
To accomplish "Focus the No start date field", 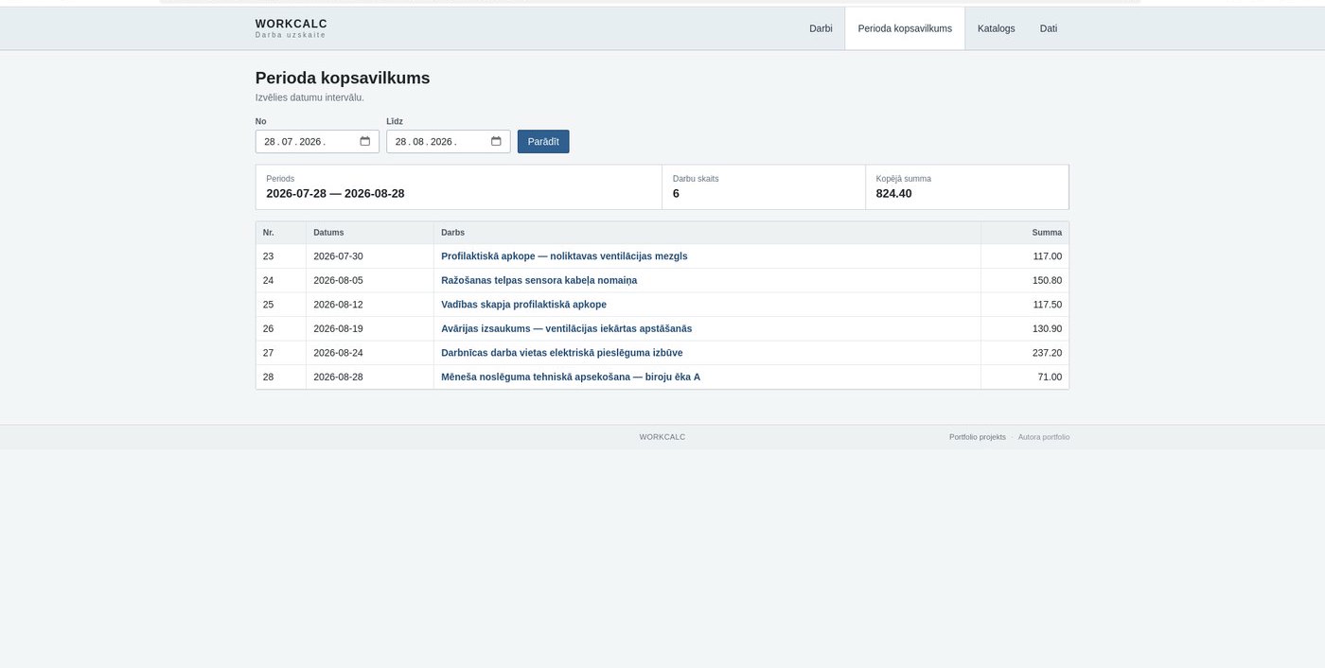I will click(317, 142).
